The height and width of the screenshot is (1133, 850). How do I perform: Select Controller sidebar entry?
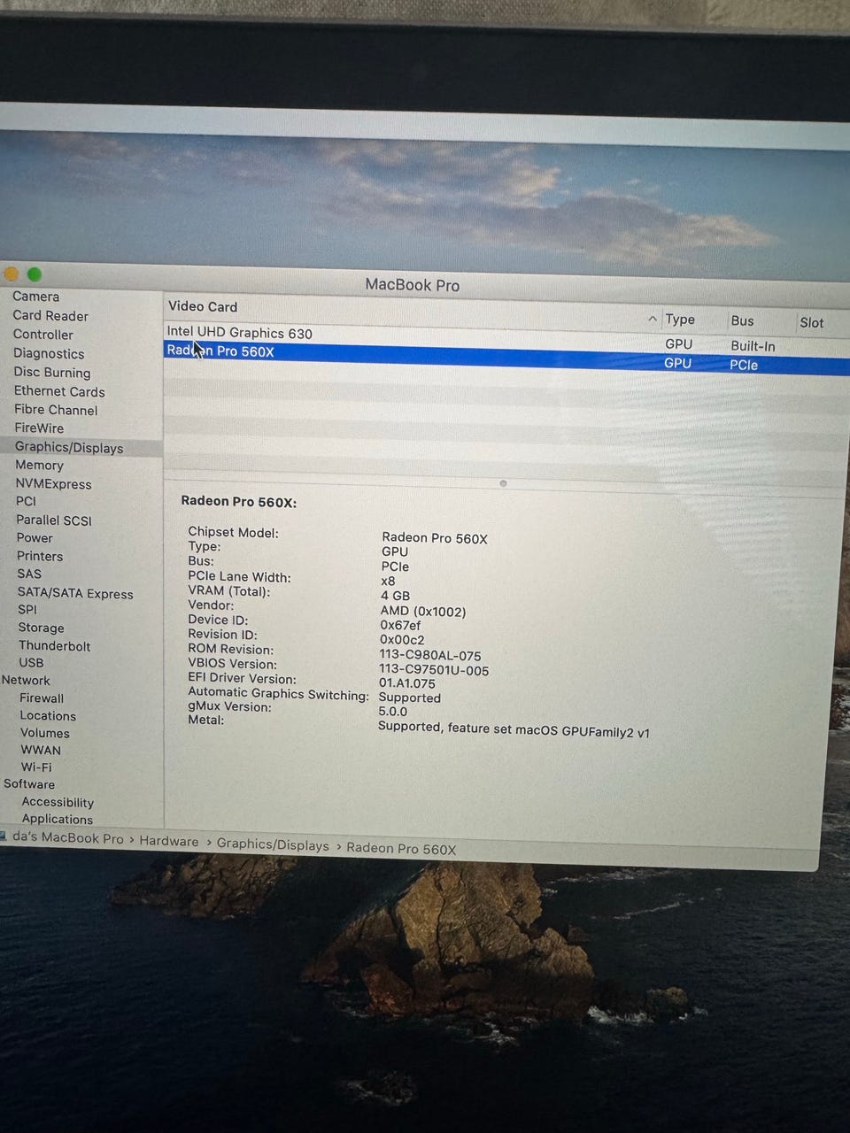point(43,335)
